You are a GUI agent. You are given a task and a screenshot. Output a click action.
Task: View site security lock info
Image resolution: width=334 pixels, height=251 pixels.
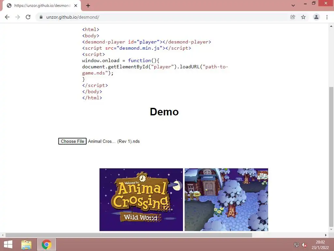click(41, 17)
